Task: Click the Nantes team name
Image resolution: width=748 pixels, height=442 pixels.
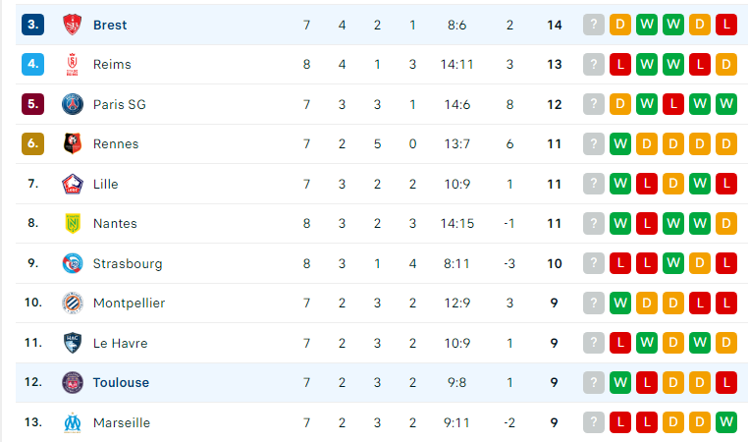Action: 115,223
